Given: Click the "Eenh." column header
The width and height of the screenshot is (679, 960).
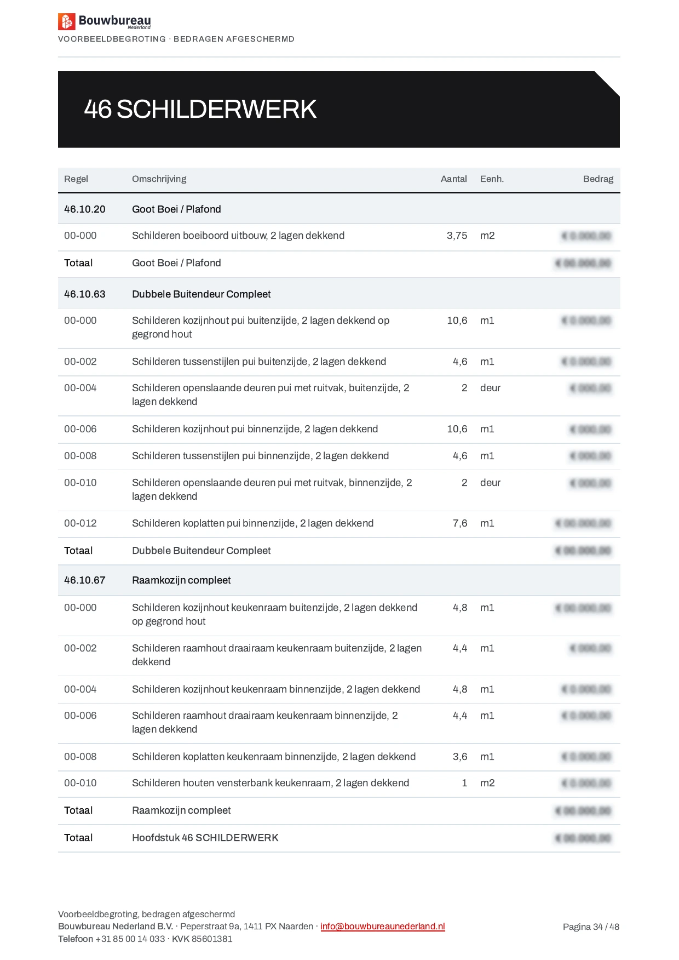Looking at the screenshot, I should pyautogui.click(x=492, y=179).
